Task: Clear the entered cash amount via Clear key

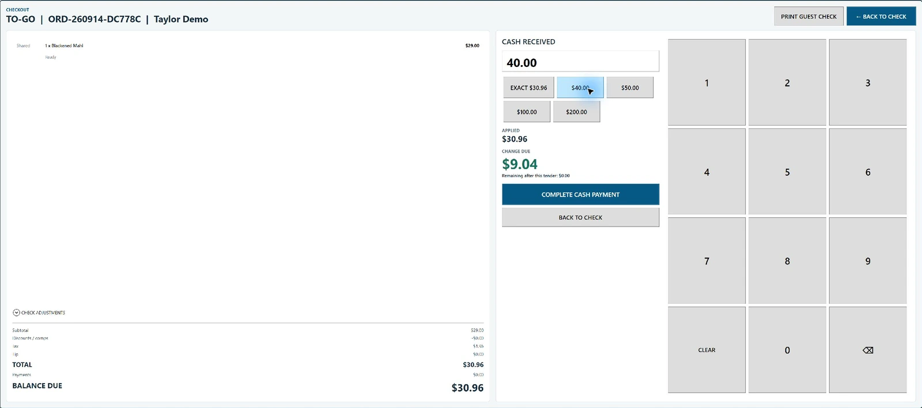Action: tap(706, 350)
